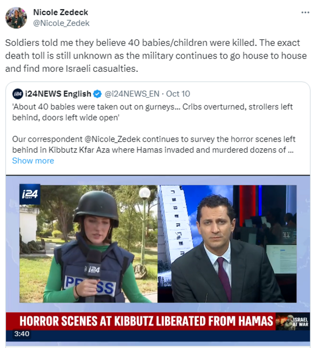Open the @i24NEWS_EN handle
317x348 pixels.
pos(131,94)
